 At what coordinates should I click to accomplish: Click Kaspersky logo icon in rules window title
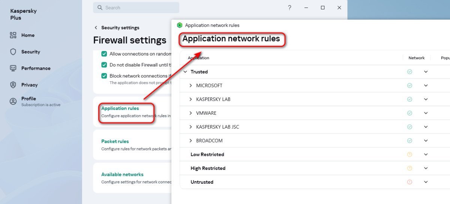[179, 25]
